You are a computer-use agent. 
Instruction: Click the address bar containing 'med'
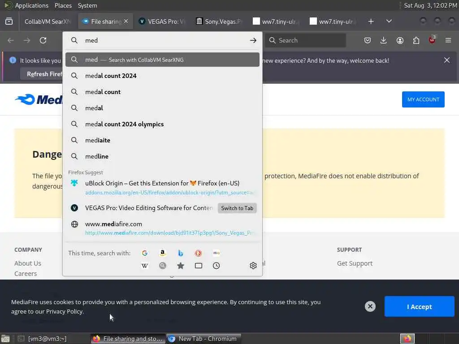point(162,40)
